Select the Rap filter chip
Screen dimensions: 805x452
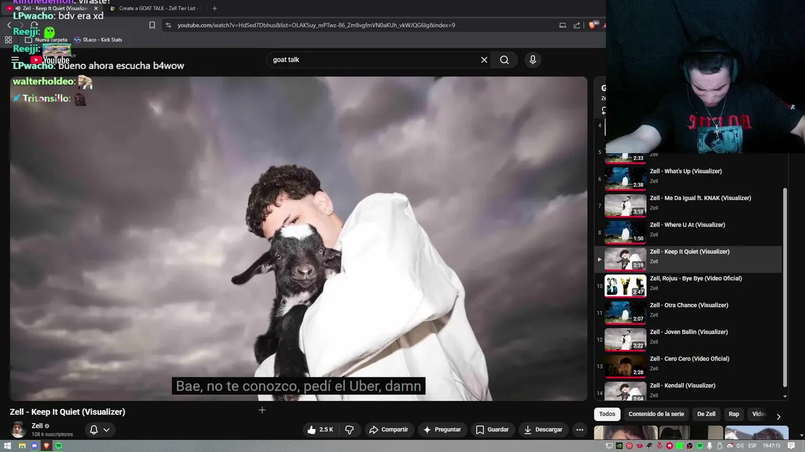tap(734, 414)
